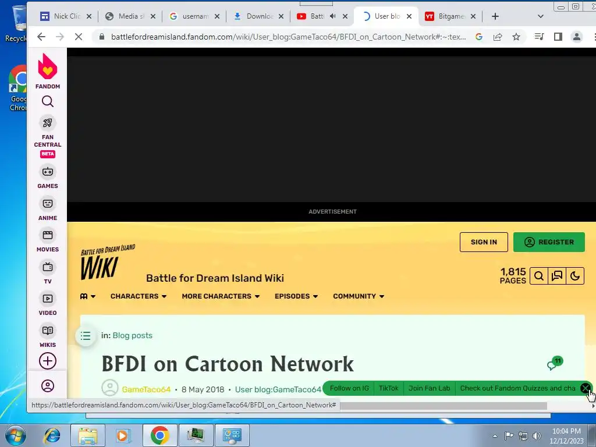This screenshot has width=596, height=447.
Task: Open Windows Explorer folder in taskbar
Action: tap(88, 435)
